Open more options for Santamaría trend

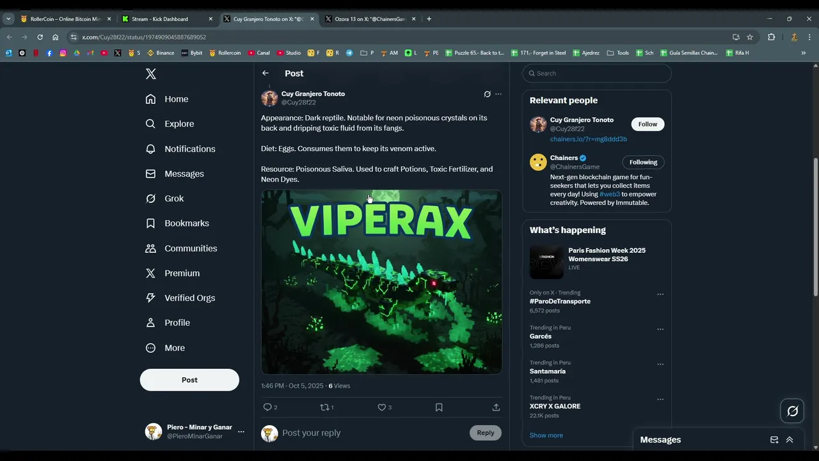click(x=660, y=364)
